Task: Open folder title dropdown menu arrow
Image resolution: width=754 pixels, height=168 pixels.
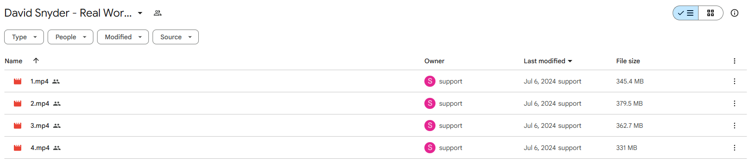Action: point(140,13)
